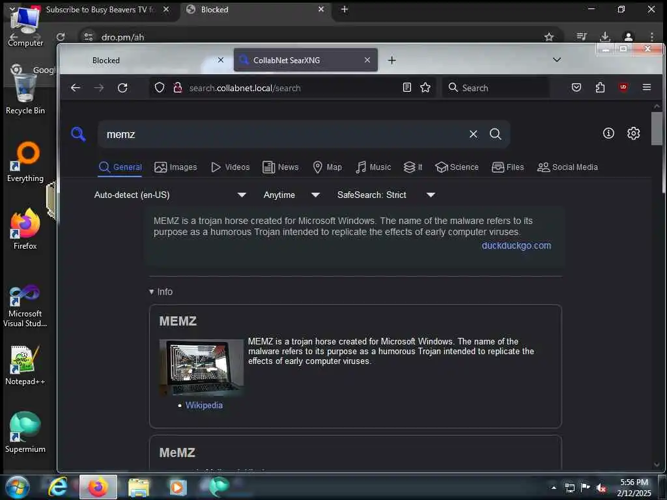Switch to the Science search category
Image resolution: width=667 pixels, height=500 pixels.
457,167
